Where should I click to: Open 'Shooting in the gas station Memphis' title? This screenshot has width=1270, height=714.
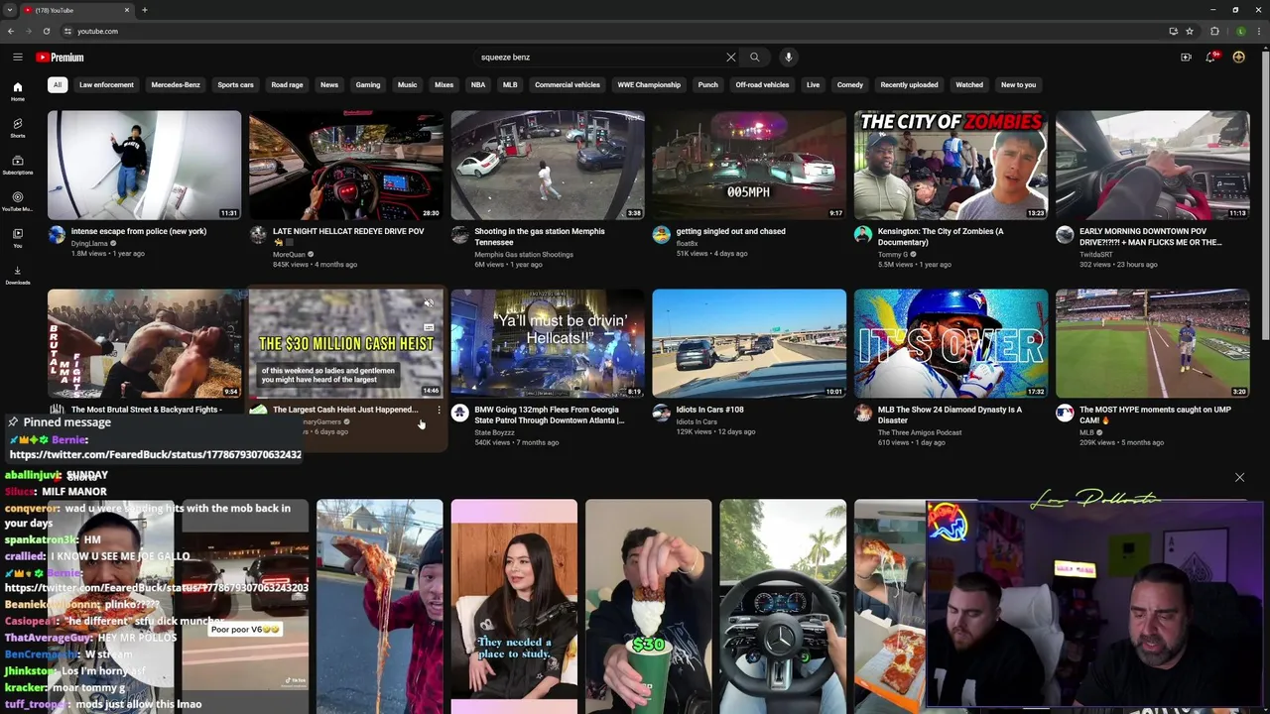pos(540,236)
